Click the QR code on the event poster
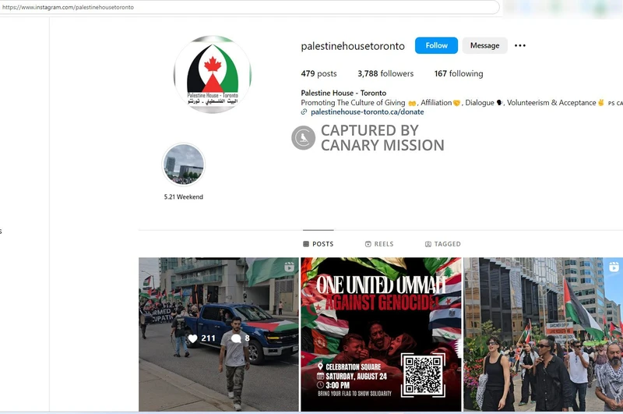This screenshot has height=414, width=623. coord(423,375)
